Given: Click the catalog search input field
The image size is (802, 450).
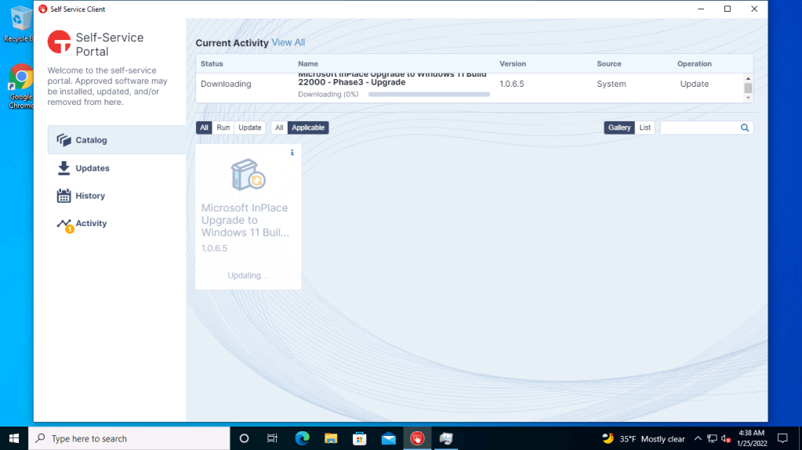Looking at the screenshot, I should tap(699, 128).
